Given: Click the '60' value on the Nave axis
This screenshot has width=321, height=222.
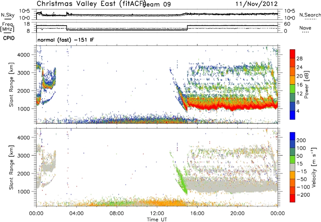Looking at the screenshot, I should coord(287,24).
